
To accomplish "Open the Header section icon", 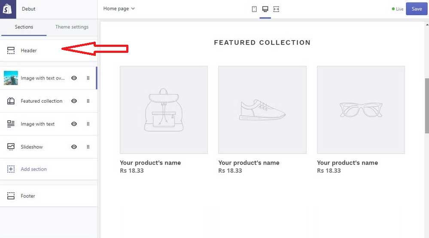I will (11, 50).
